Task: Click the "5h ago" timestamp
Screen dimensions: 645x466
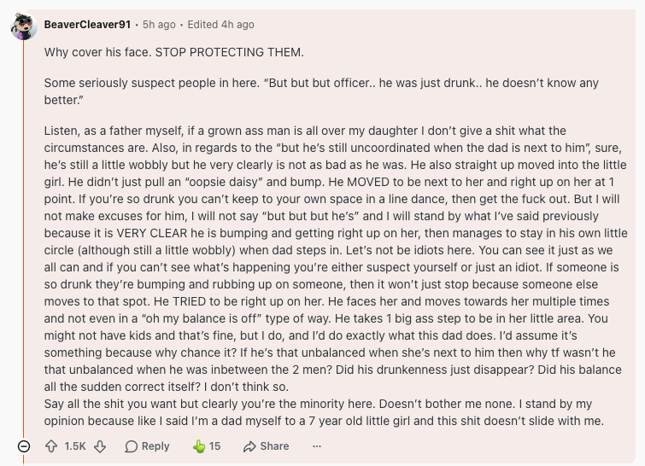Action: point(159,25)
